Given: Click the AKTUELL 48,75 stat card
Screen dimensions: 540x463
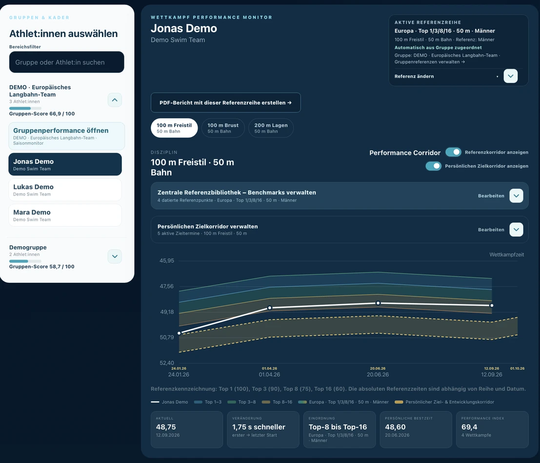Looking at the screenshot, I should (x=187, y=430).
